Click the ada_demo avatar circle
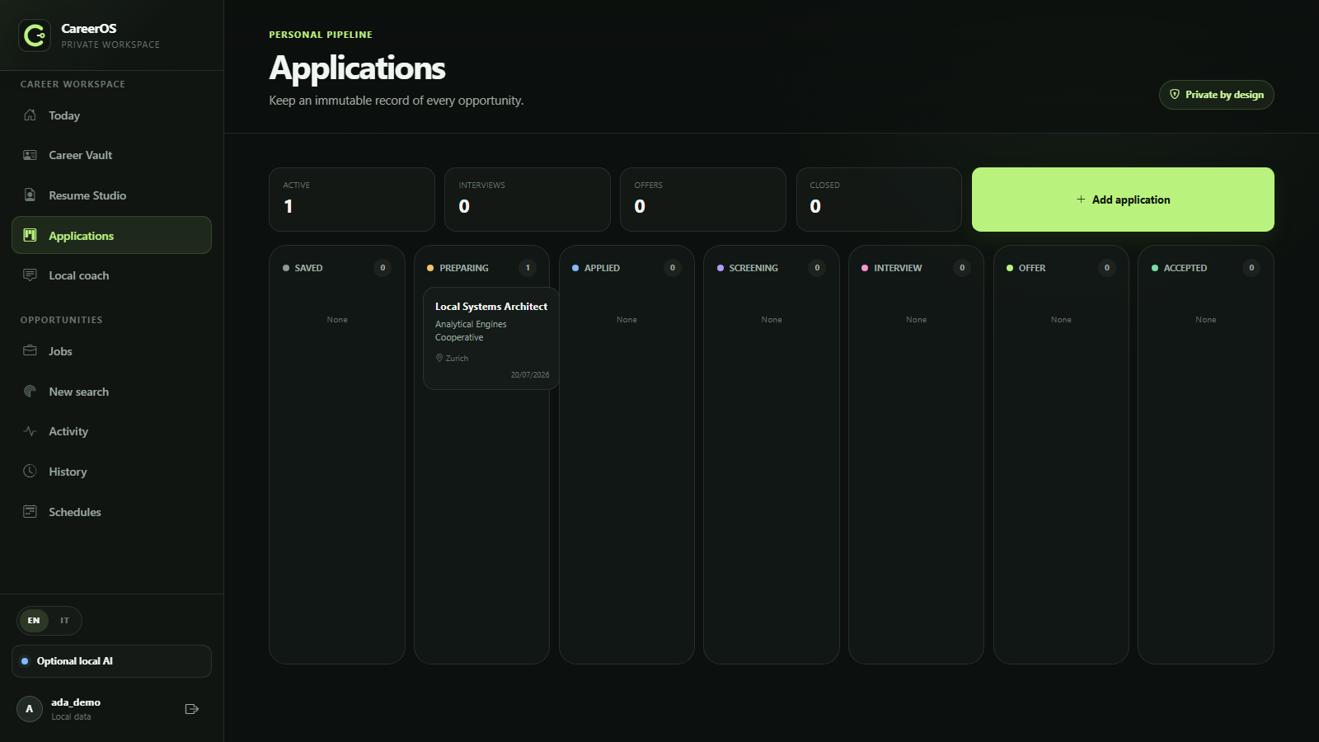 coord(30,709)
